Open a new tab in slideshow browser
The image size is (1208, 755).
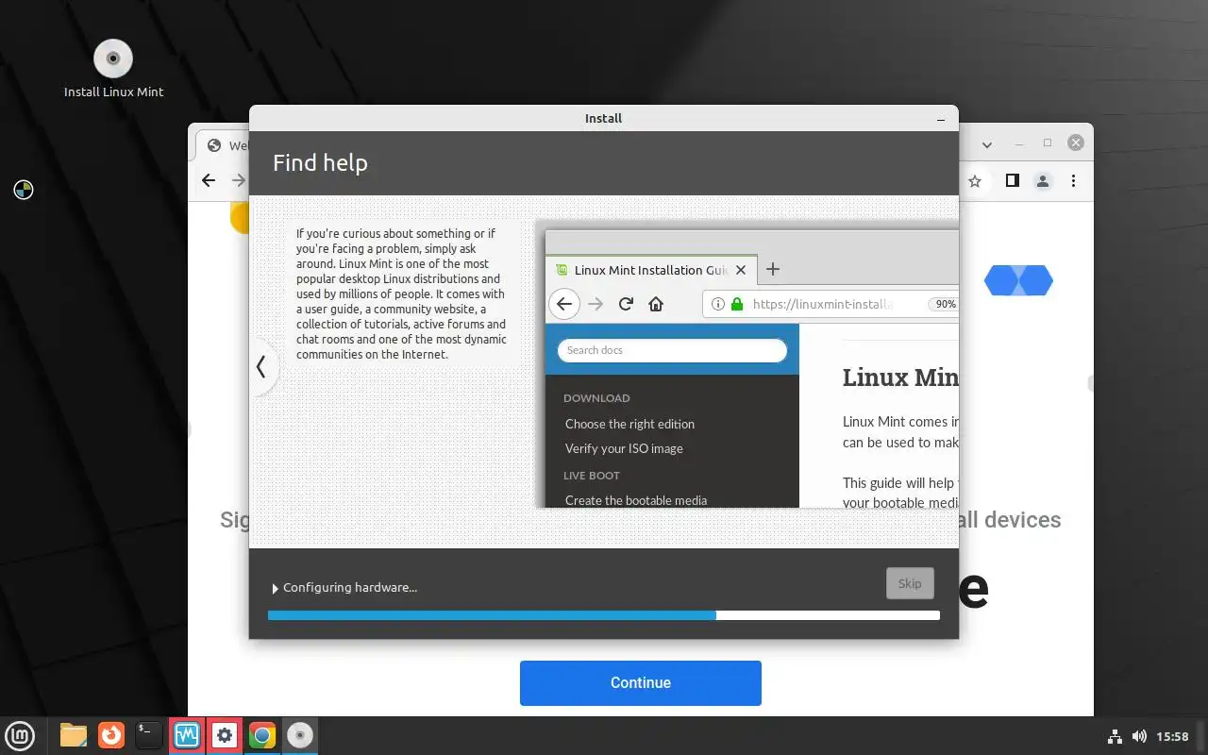tap(772, 269)
